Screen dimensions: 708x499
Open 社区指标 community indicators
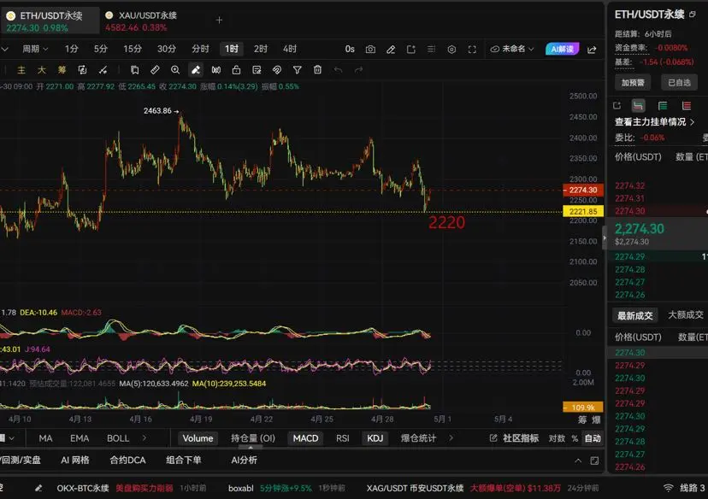514,438
